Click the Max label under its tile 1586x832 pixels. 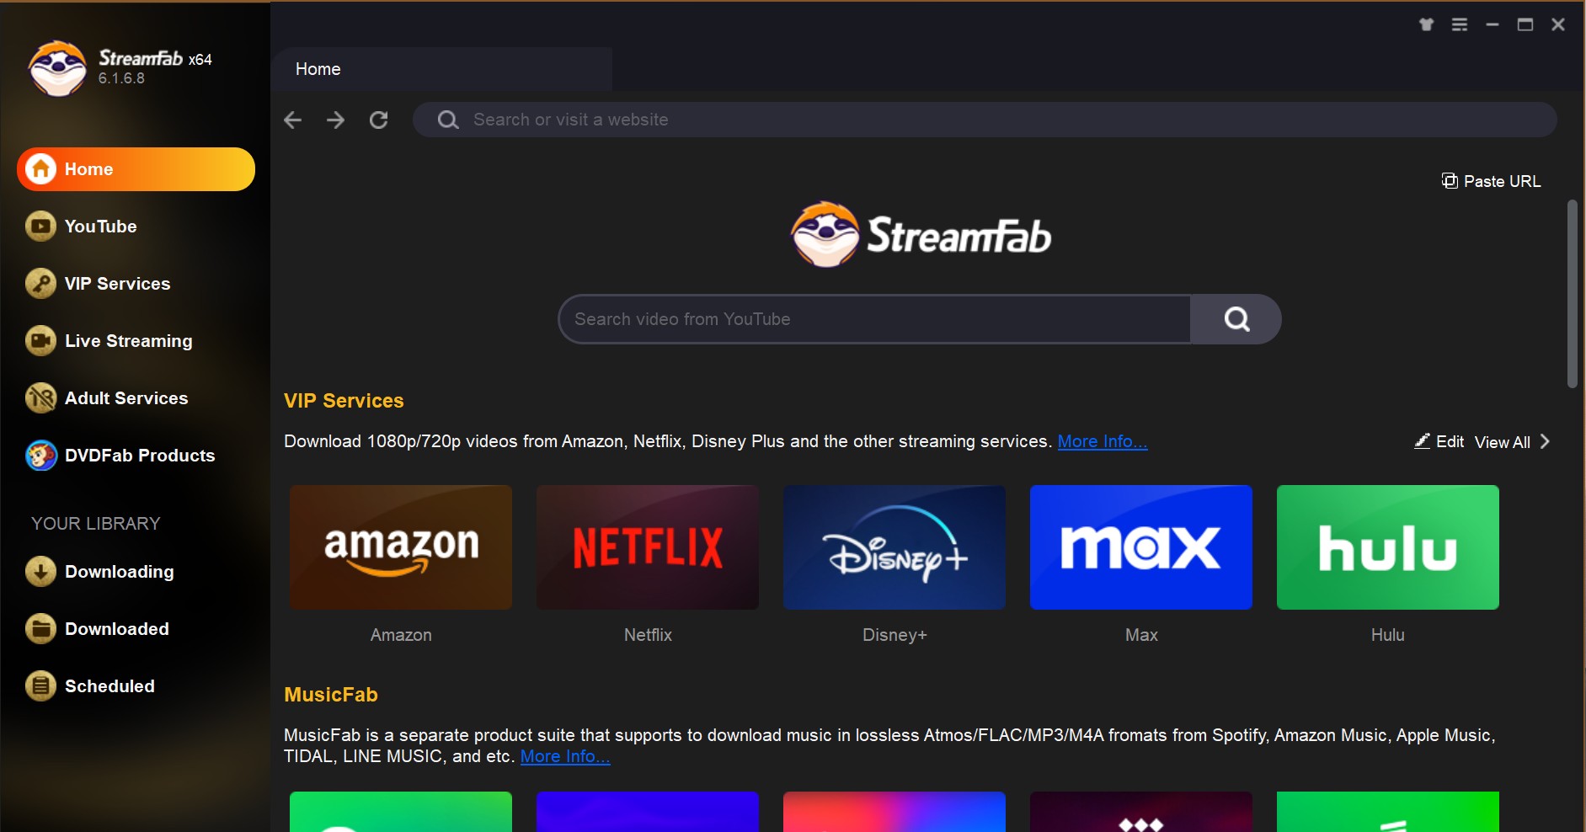point(1141,635)
